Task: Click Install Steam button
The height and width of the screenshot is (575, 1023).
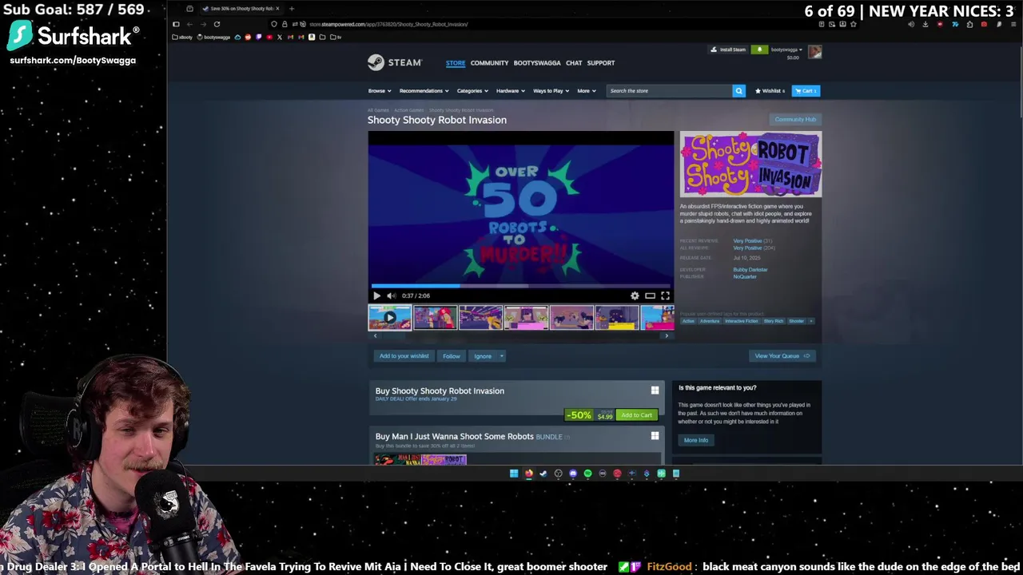Action: pos(728,50)
